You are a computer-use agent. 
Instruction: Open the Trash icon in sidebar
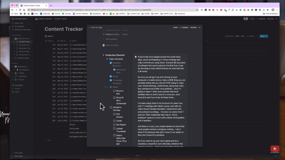13,92
